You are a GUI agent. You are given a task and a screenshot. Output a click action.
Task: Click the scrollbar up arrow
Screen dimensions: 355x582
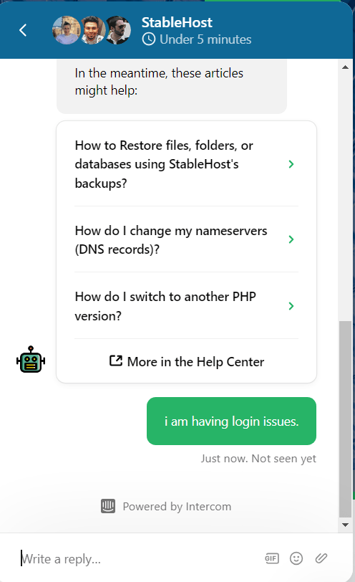[346, 67]
